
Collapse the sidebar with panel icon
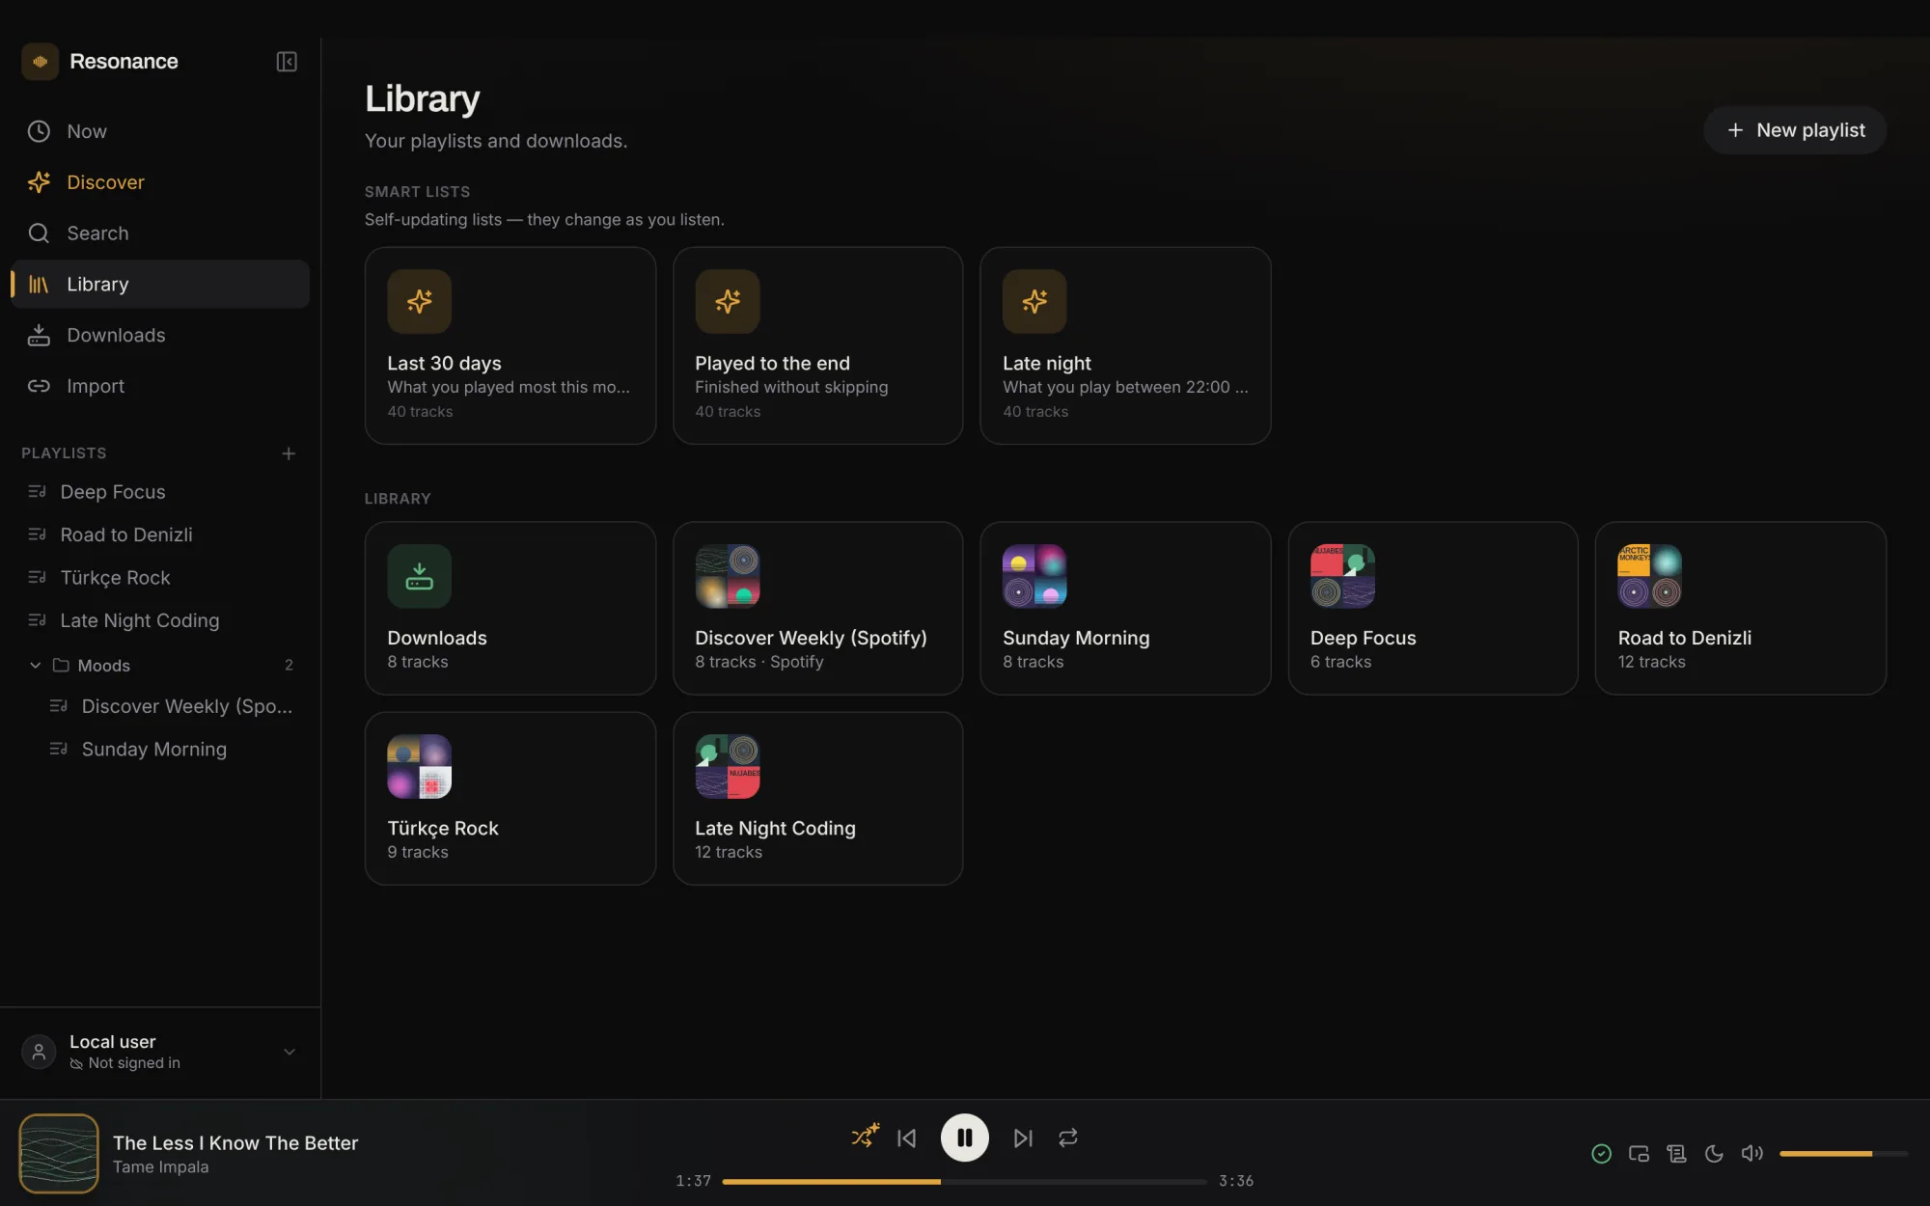(x=287, y=62)
